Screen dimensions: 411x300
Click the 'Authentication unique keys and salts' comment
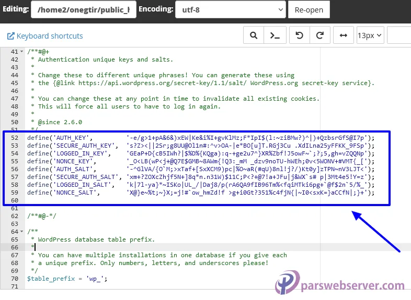(102, 59)
